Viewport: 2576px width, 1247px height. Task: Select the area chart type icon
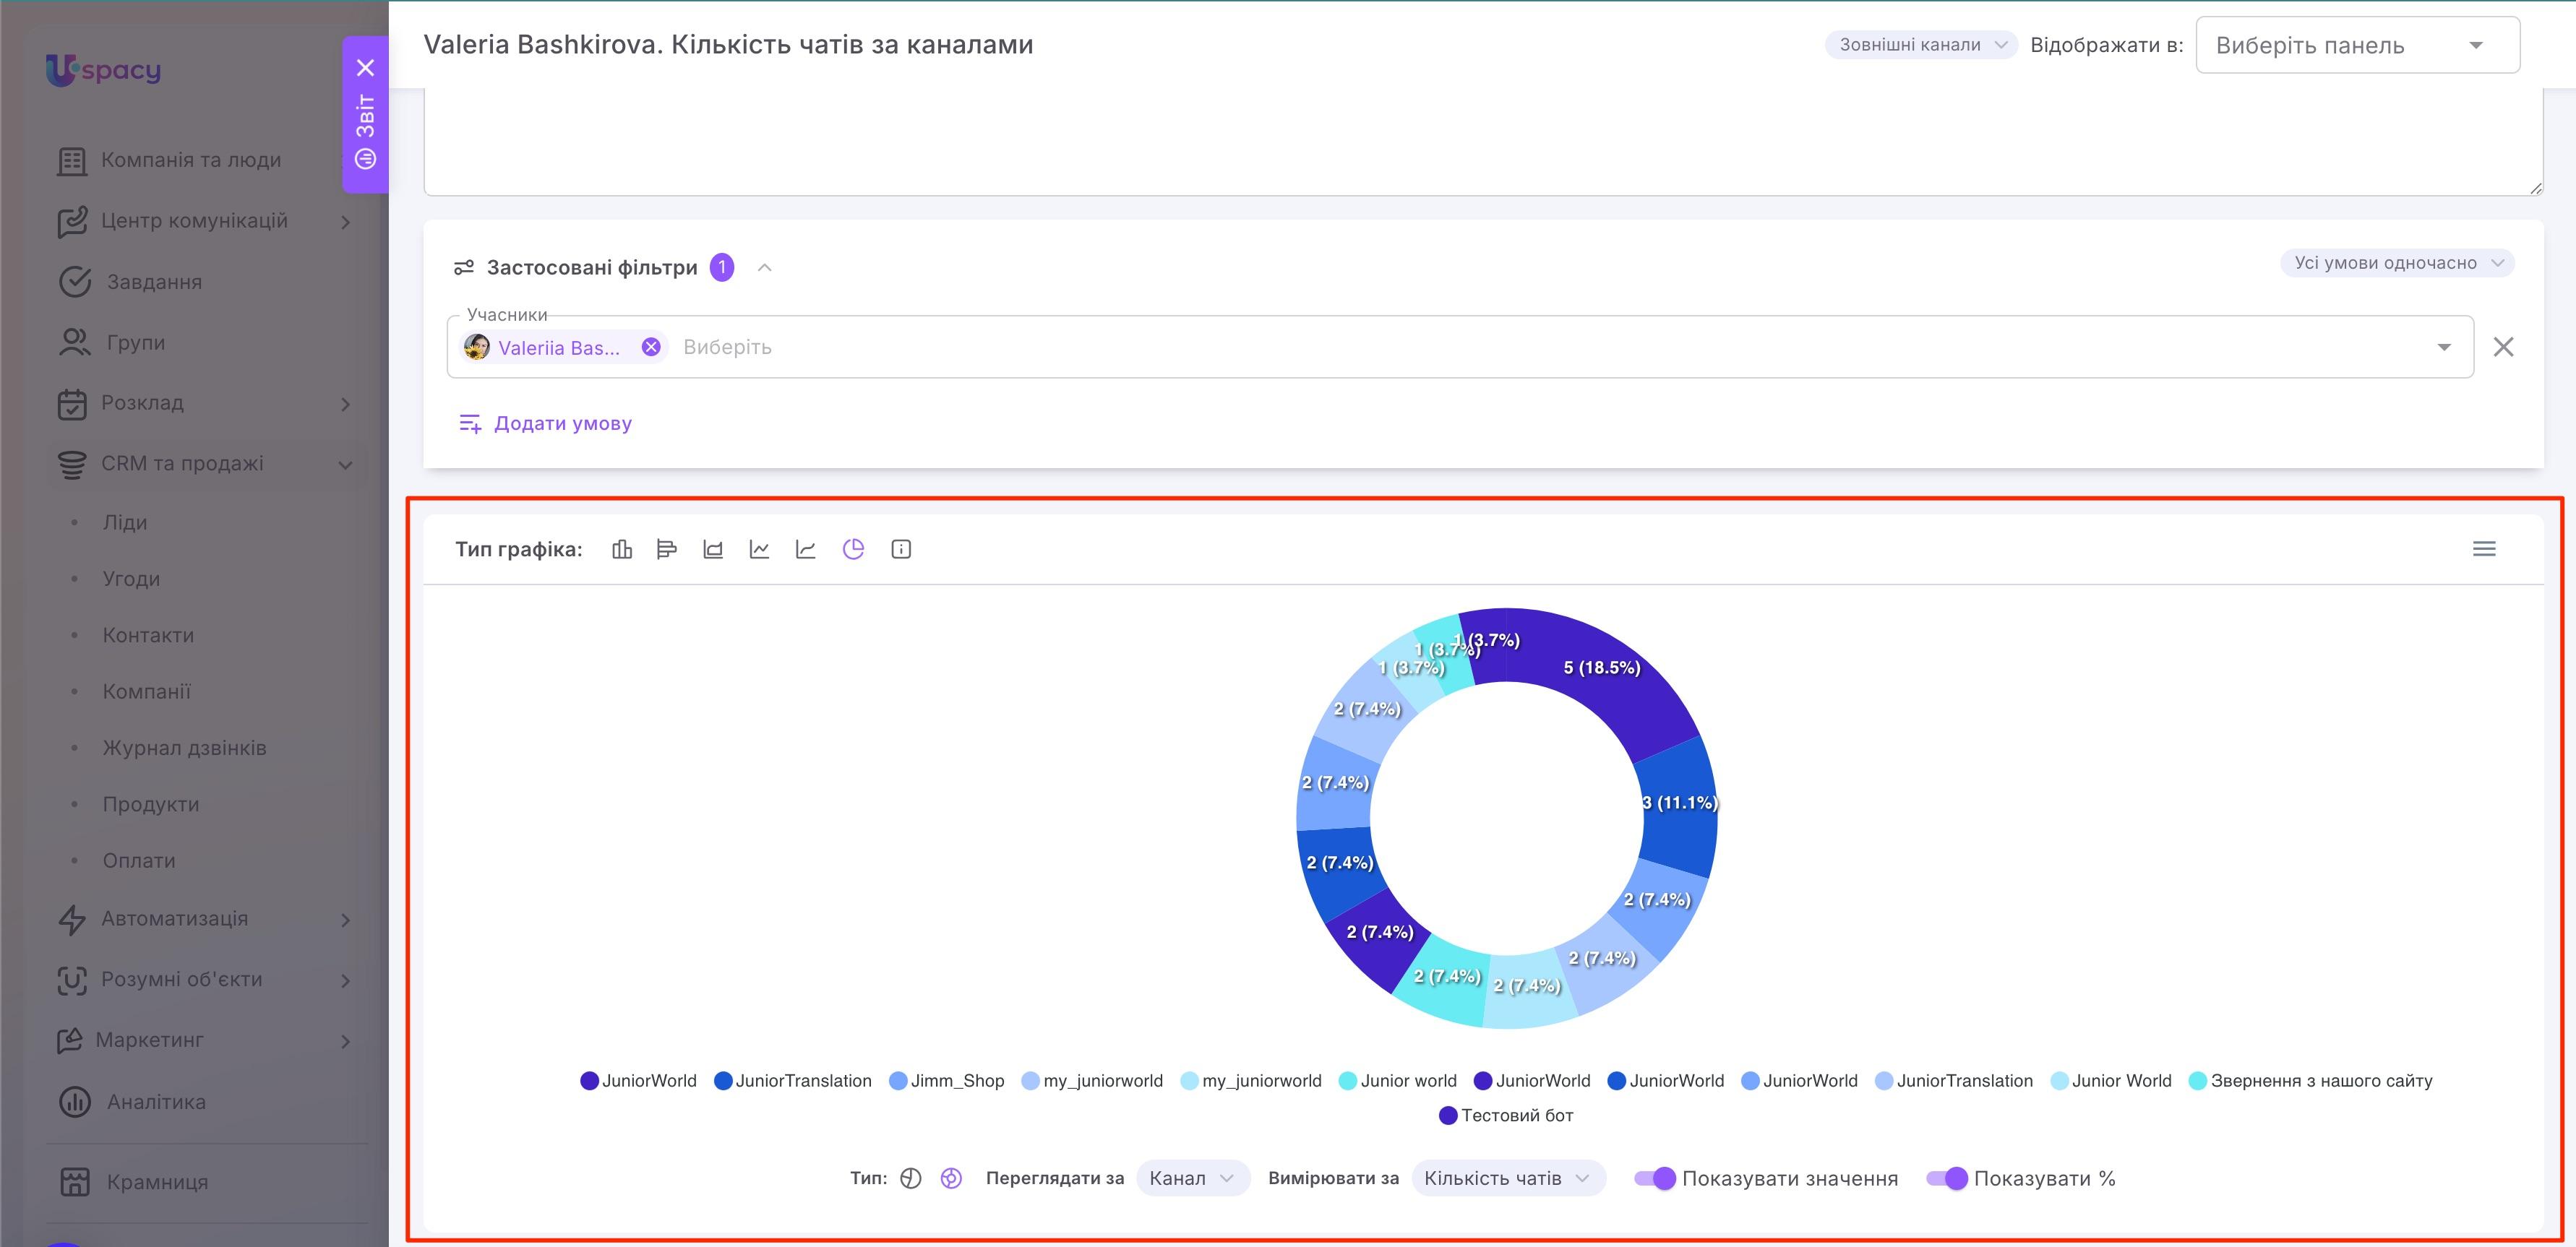pos(713,548)
